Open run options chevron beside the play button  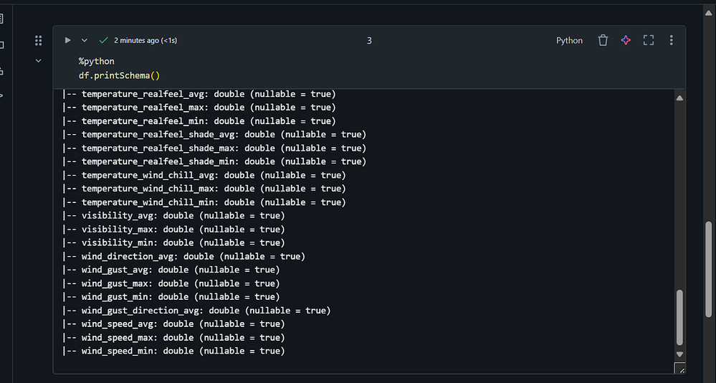[84, 41]
